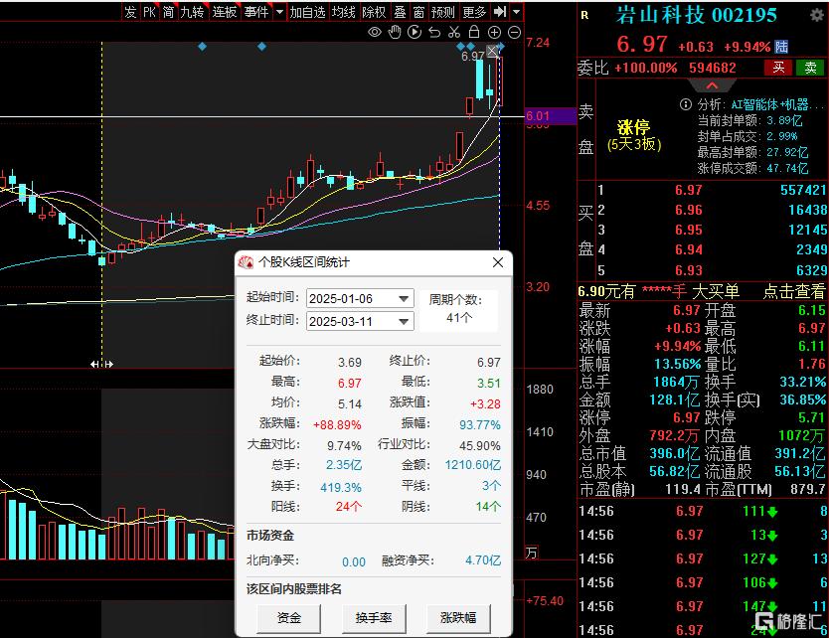
Task: Click the settings gear icon beside stock name
Action: point(817,15)
